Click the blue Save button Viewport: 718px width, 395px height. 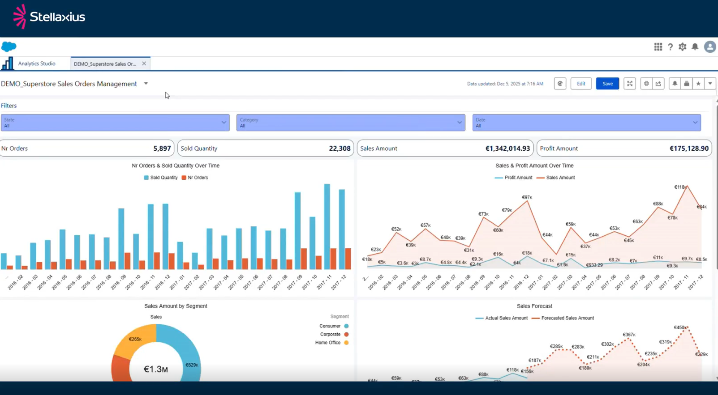pos(607,84)
